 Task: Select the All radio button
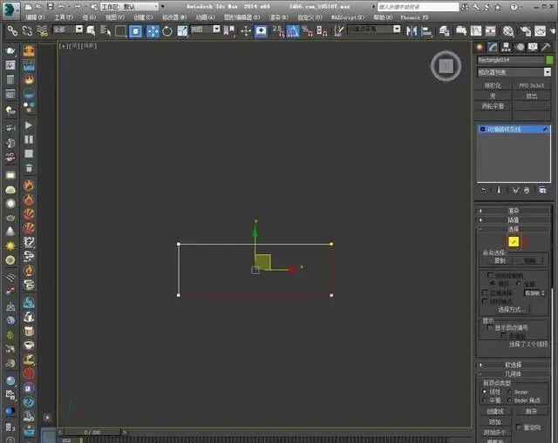519,284
